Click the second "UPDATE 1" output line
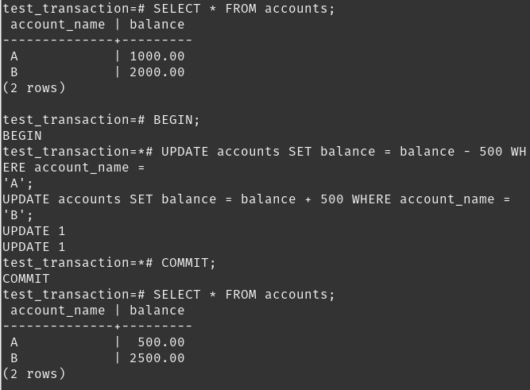This screenshot has height=390, width=530. point(34,247)
